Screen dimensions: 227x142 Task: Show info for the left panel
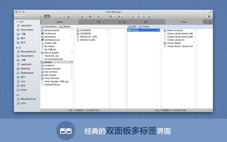[x=124, y=22]
